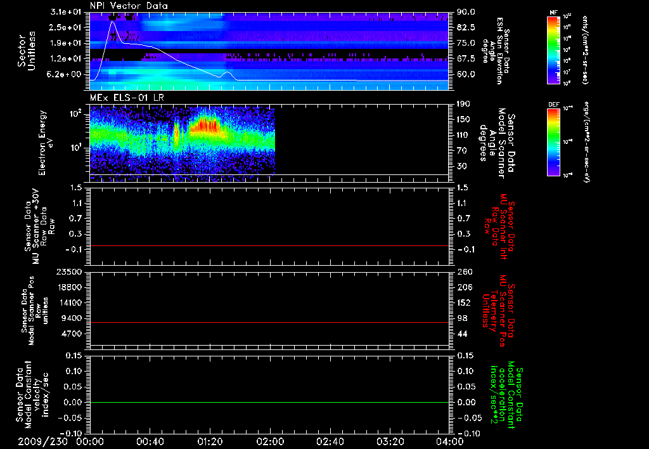Click the 1.2e+01 sector tick label
649x449 pixels.
pyautogui.click(x=67, y=59)
